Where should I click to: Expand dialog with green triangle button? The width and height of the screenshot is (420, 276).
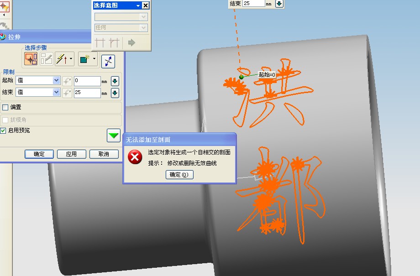point(114,135)
